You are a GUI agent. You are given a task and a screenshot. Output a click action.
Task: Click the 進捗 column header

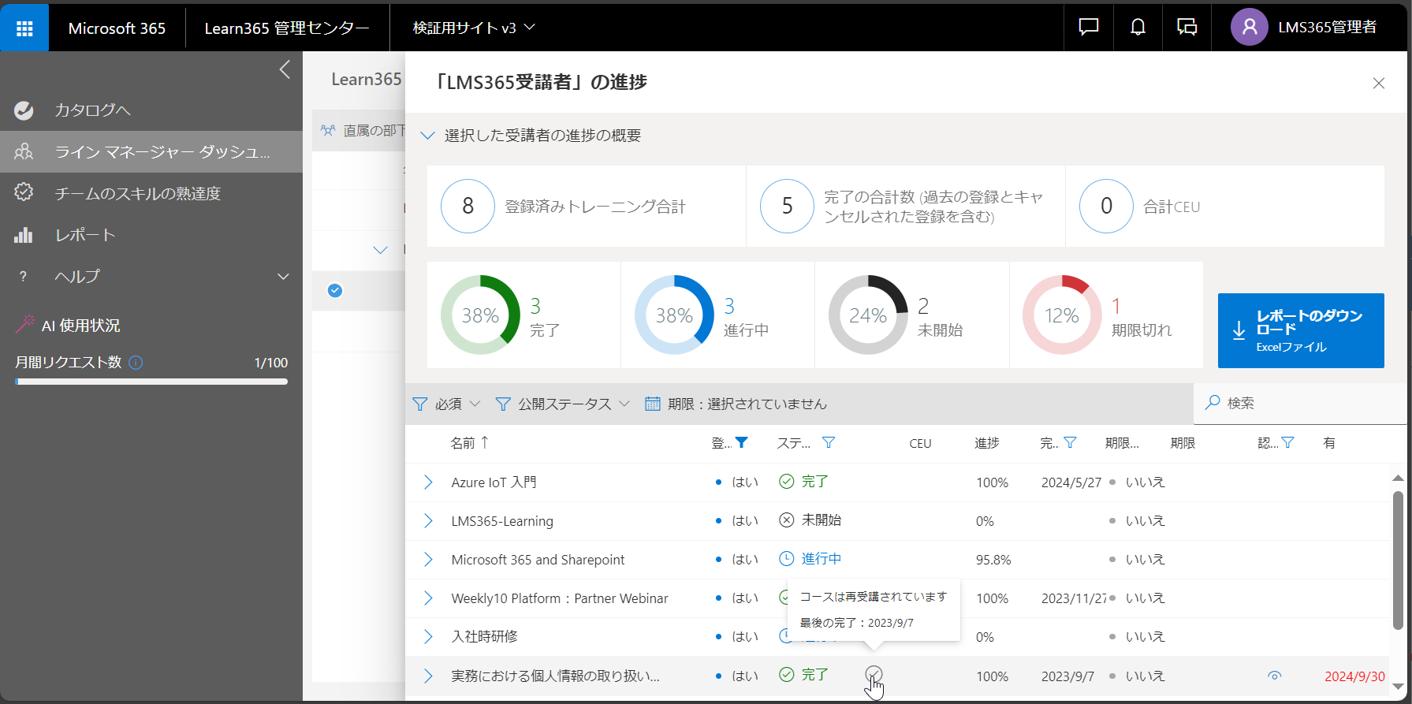click(986, 443)
